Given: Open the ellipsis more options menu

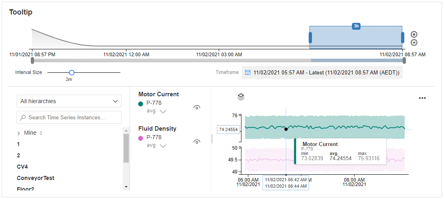Looking at the screenshot, I should 422,98.
